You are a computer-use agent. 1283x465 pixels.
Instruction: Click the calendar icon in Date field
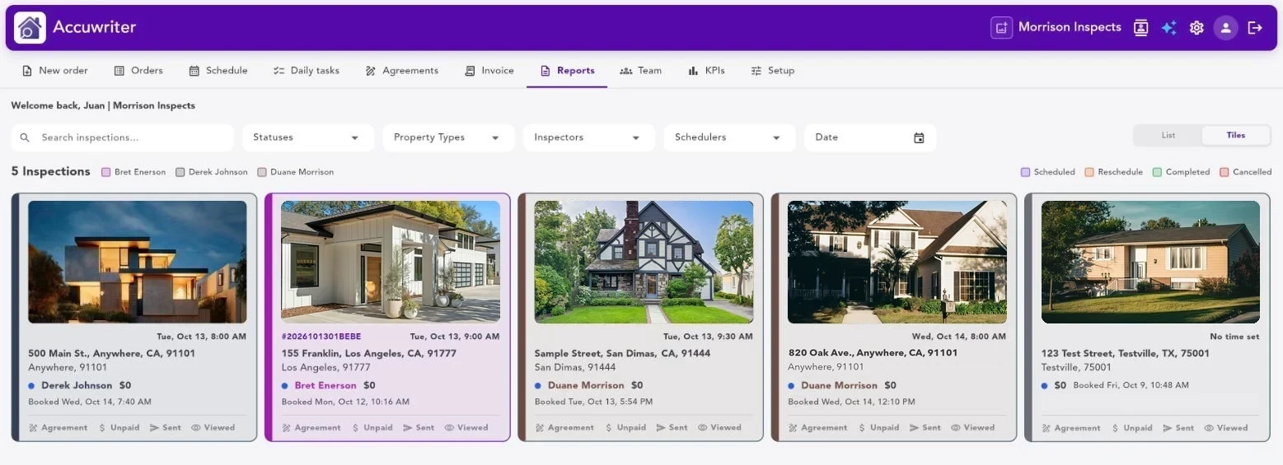(x=919, y=137)
